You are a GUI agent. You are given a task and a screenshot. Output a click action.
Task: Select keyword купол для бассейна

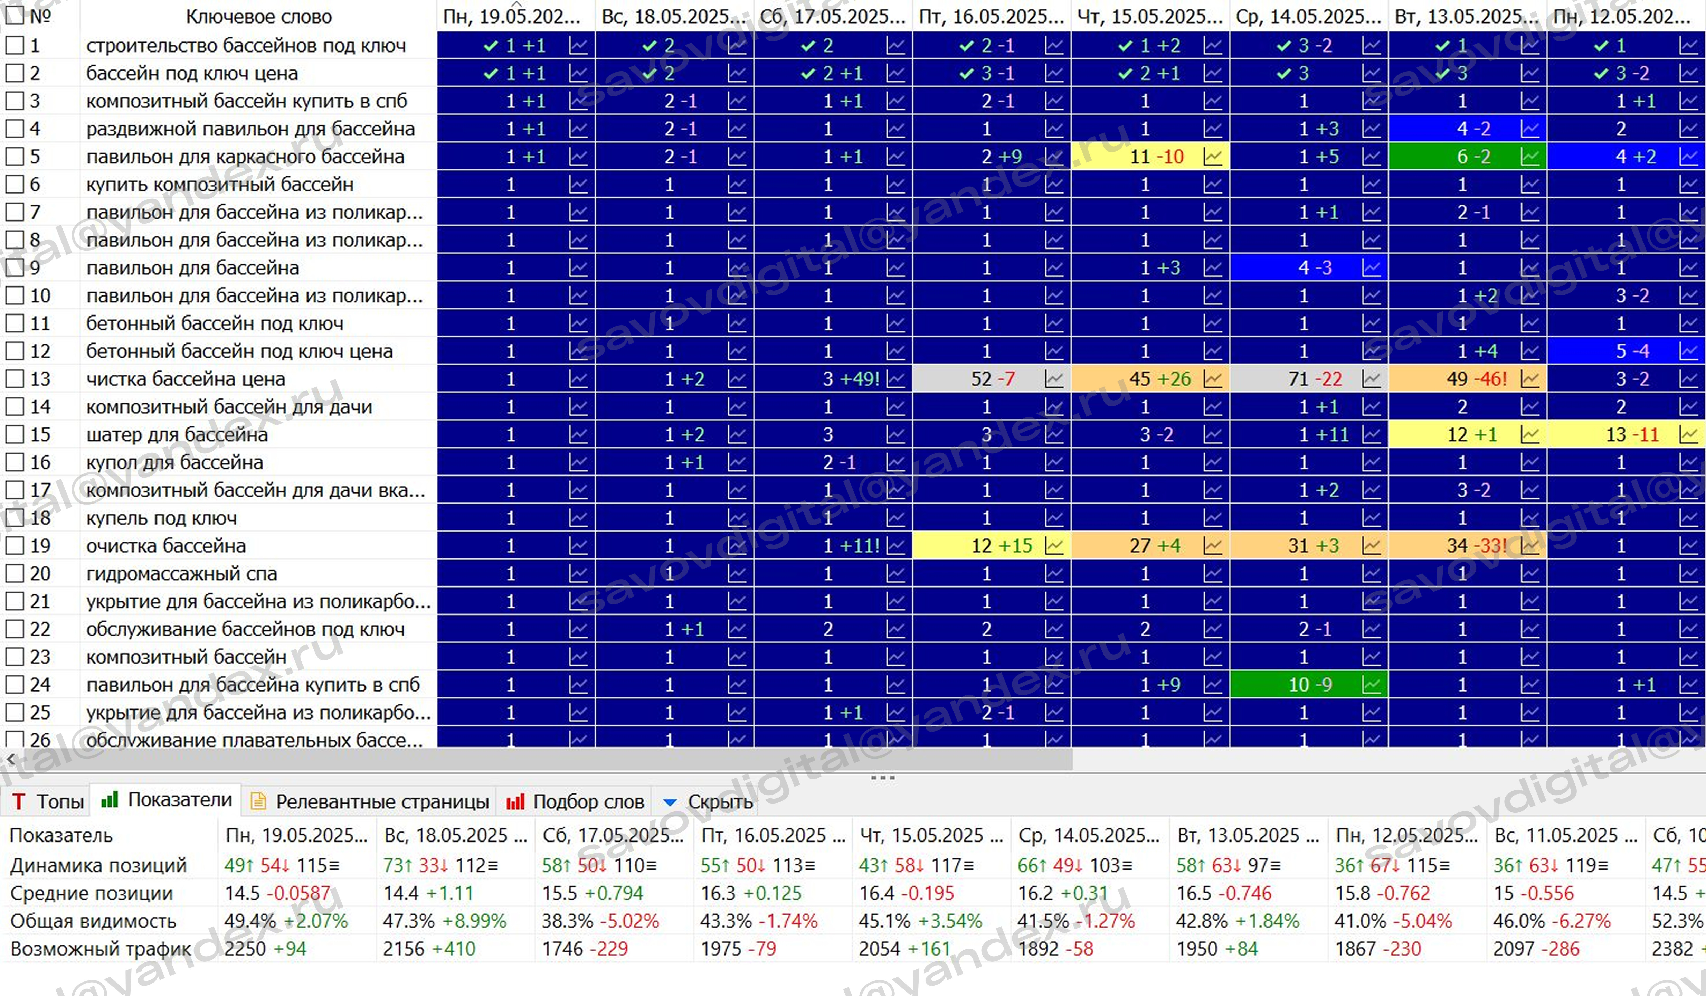point(174,462)
